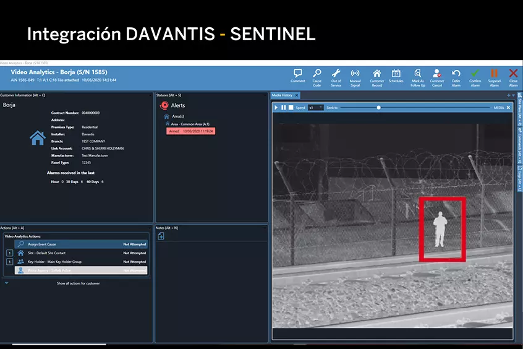
Task: Click the customer name Borja
Action: click(9, 105)
